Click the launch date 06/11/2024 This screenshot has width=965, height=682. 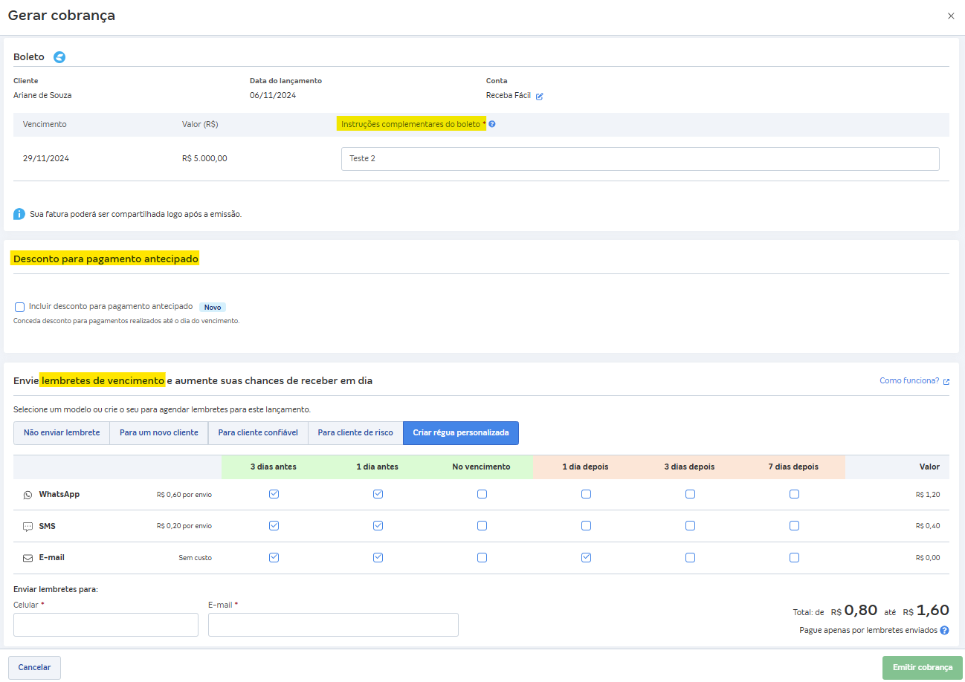pos(273,95)
